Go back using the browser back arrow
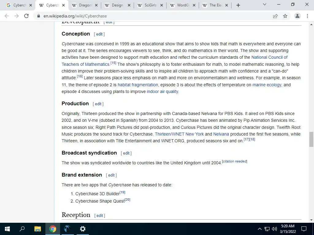314x235 pixels. 7,16
